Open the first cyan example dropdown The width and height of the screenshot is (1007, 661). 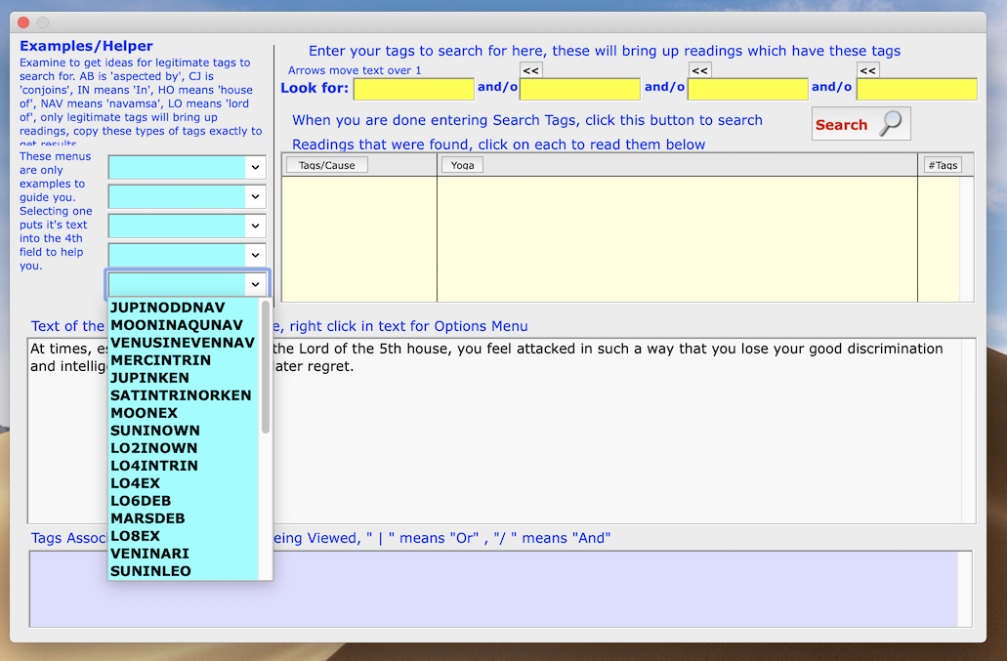click(x=187, y=168)
